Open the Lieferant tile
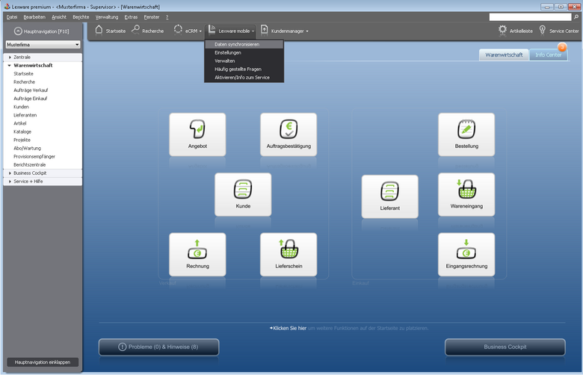583x375 pixels. tap(389, 196)
